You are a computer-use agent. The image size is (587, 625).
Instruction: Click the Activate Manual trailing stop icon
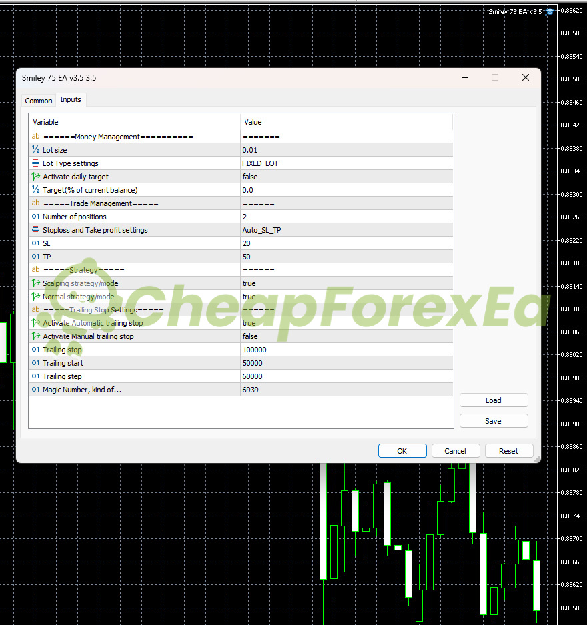click(35, 336)
